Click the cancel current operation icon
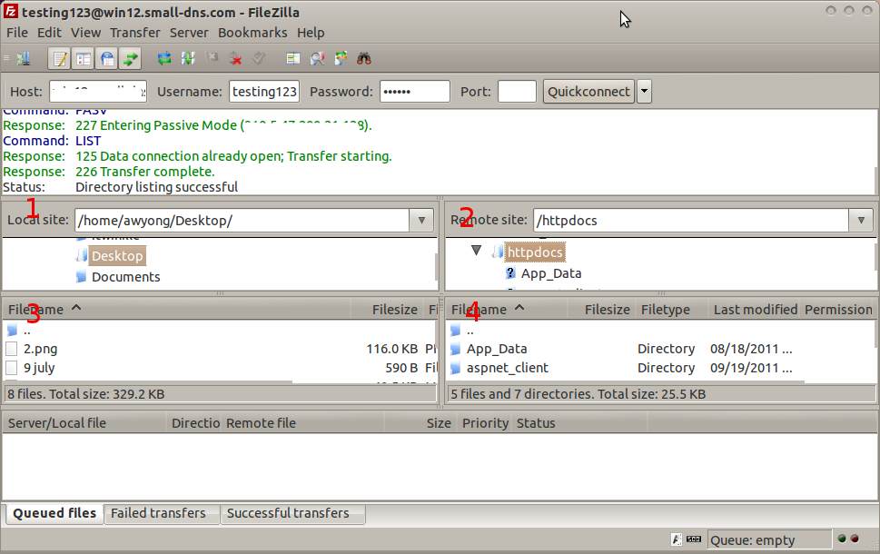 [212, 57]
